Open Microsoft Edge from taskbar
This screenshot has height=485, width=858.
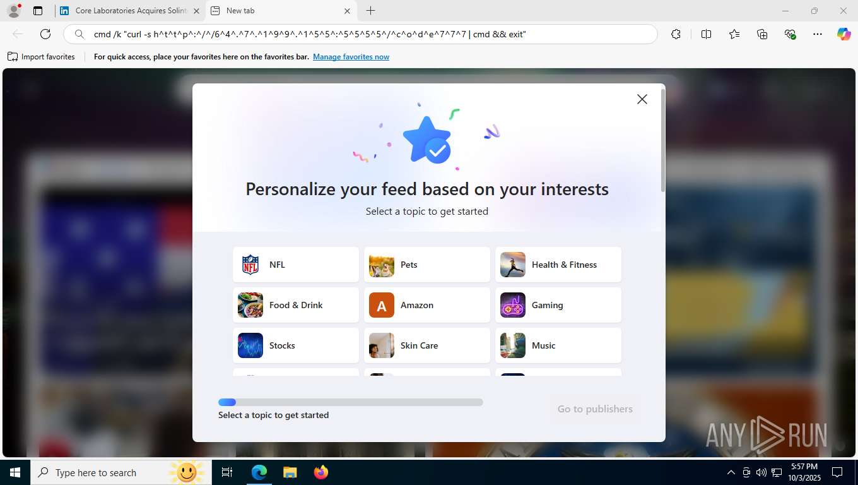259,472
